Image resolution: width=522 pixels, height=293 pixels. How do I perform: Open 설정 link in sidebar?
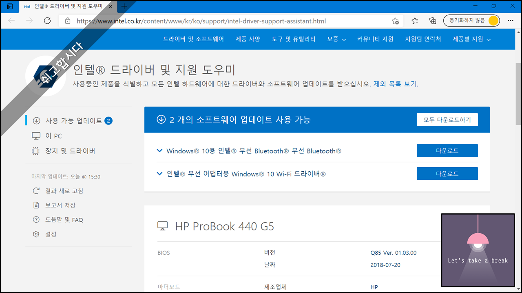(x=51, y=234)
